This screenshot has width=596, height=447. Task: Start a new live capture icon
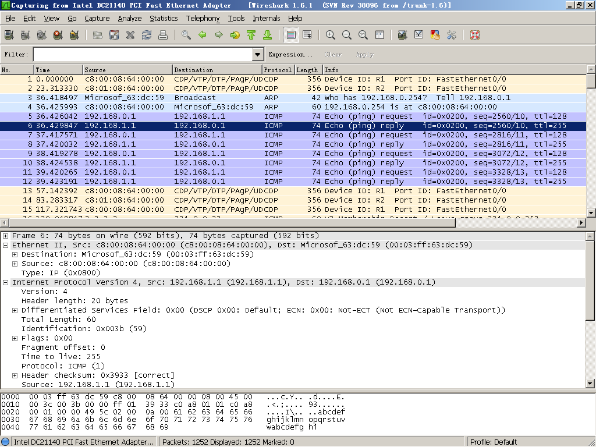pos(42,35)
